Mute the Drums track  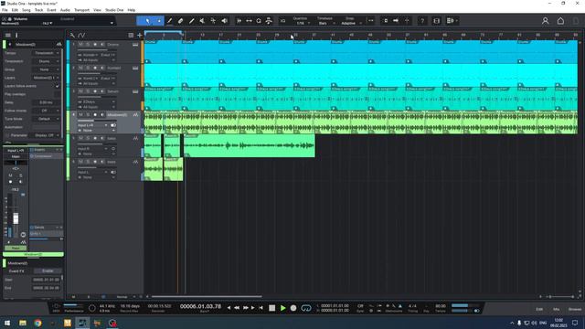pyautogui.click(x=80, y=45)
